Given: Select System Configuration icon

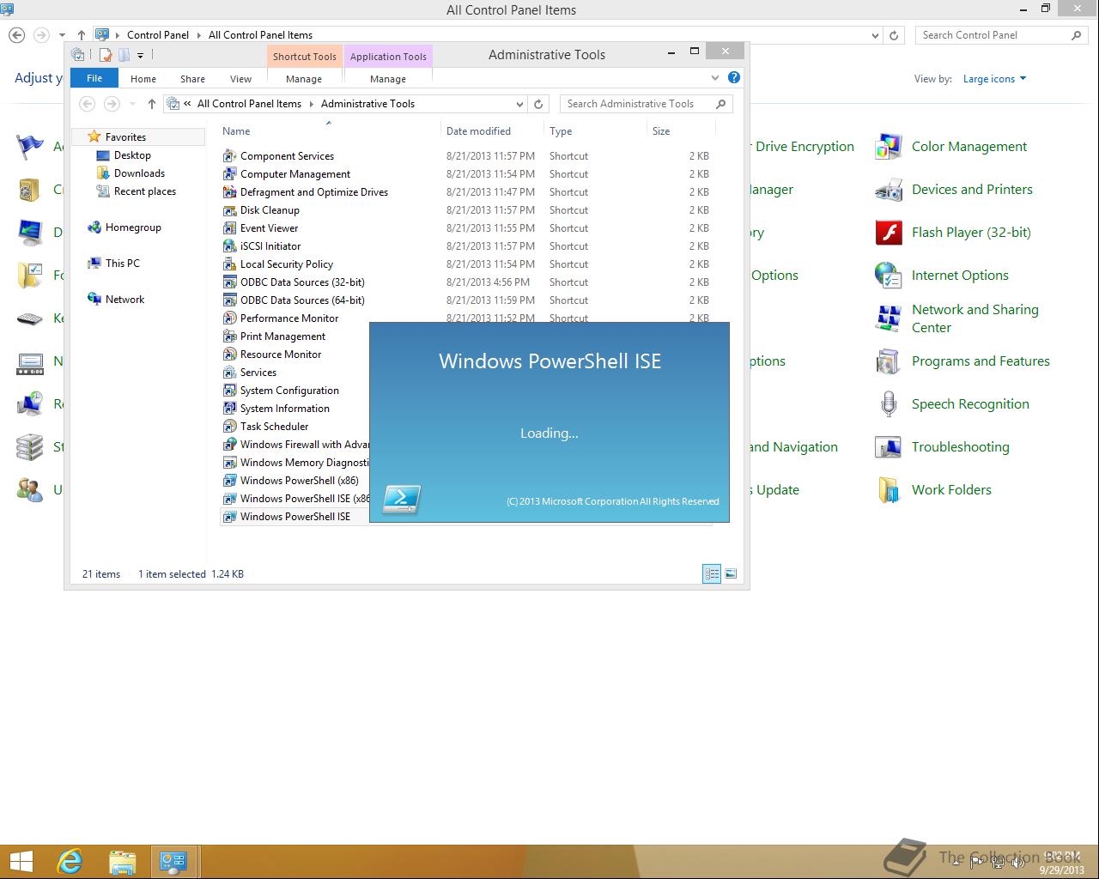Looking at the screenshot, I should coord(229,391).
